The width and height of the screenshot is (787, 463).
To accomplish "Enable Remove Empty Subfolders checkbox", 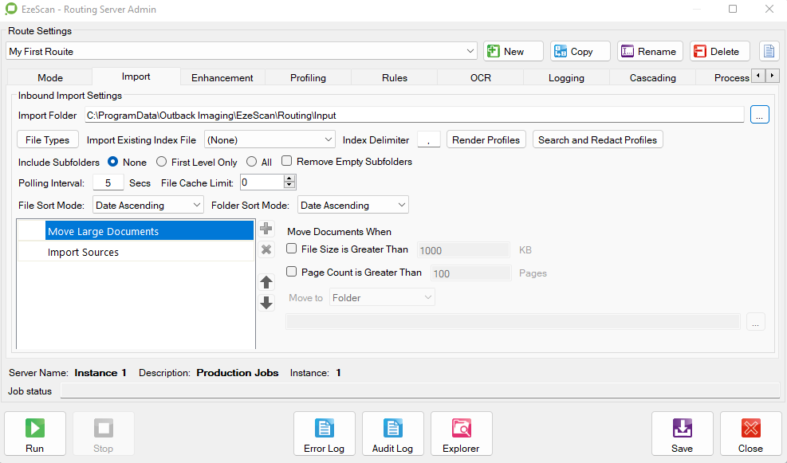I will pyautogui.click(x=287, y=162).
